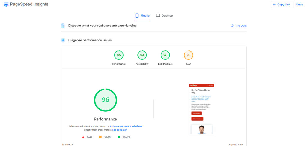307x146 pixels.
Task: Click the 0–49 legend text
Action: pos(89,137)
